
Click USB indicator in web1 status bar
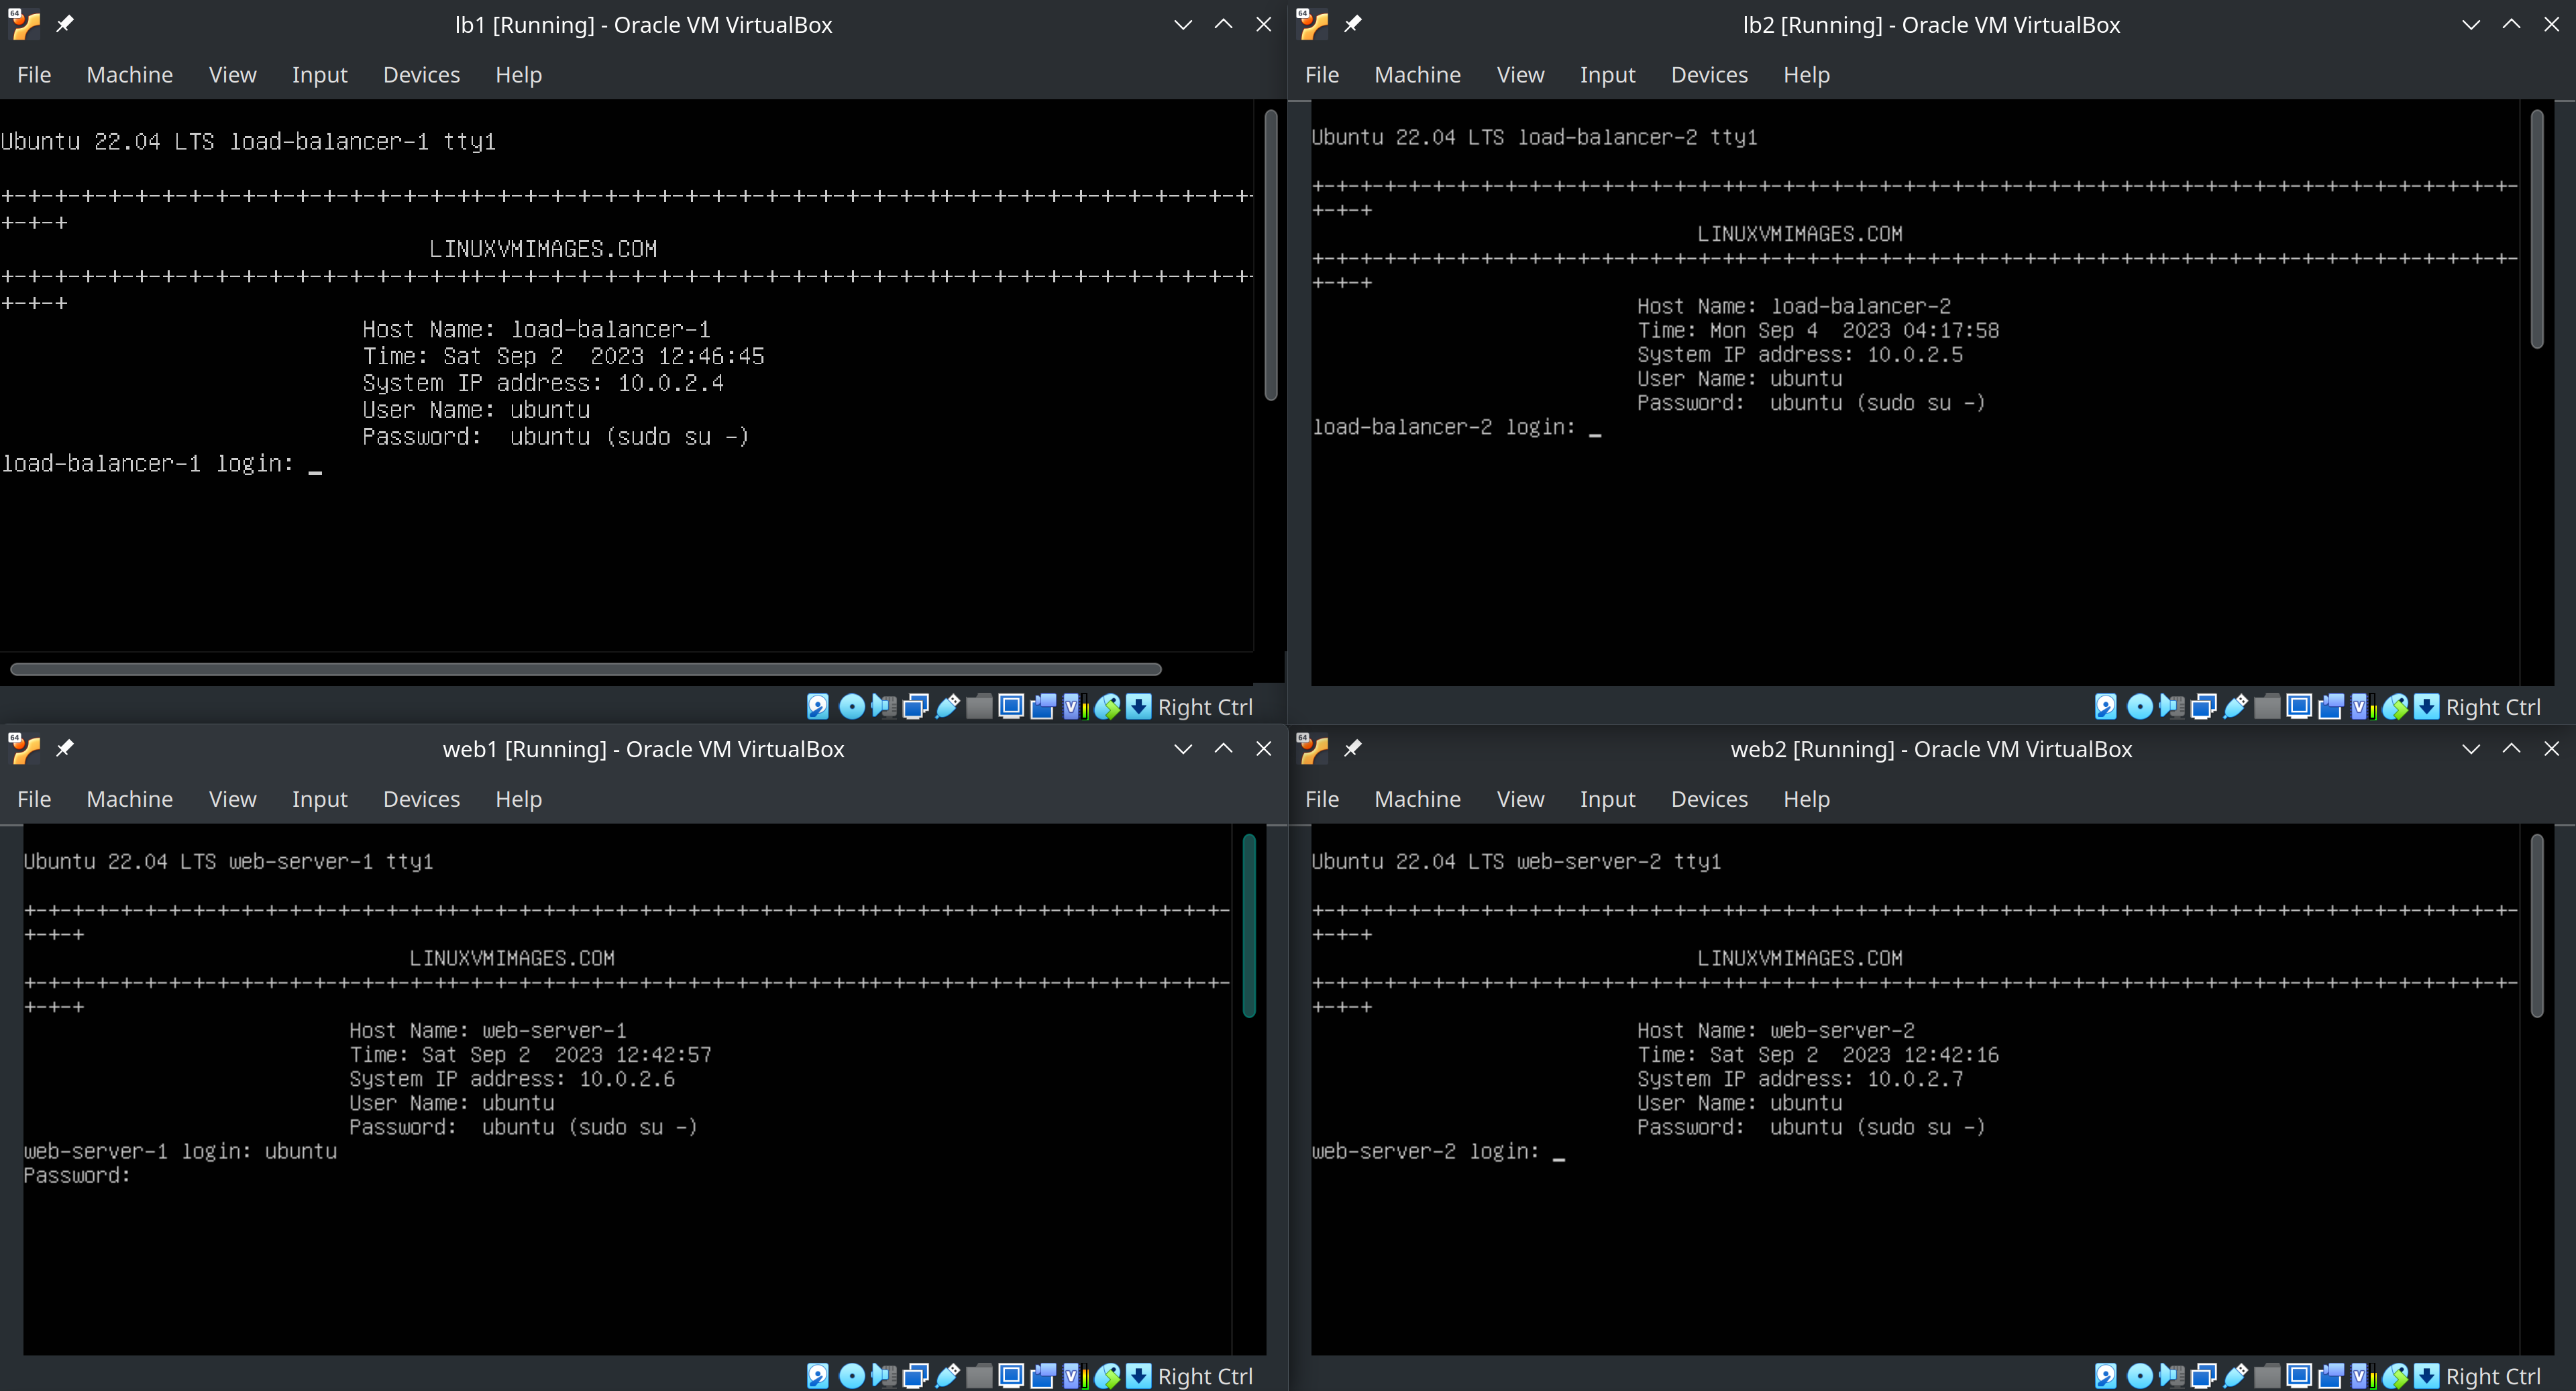pyautogui.click(x=947, y=1376)
